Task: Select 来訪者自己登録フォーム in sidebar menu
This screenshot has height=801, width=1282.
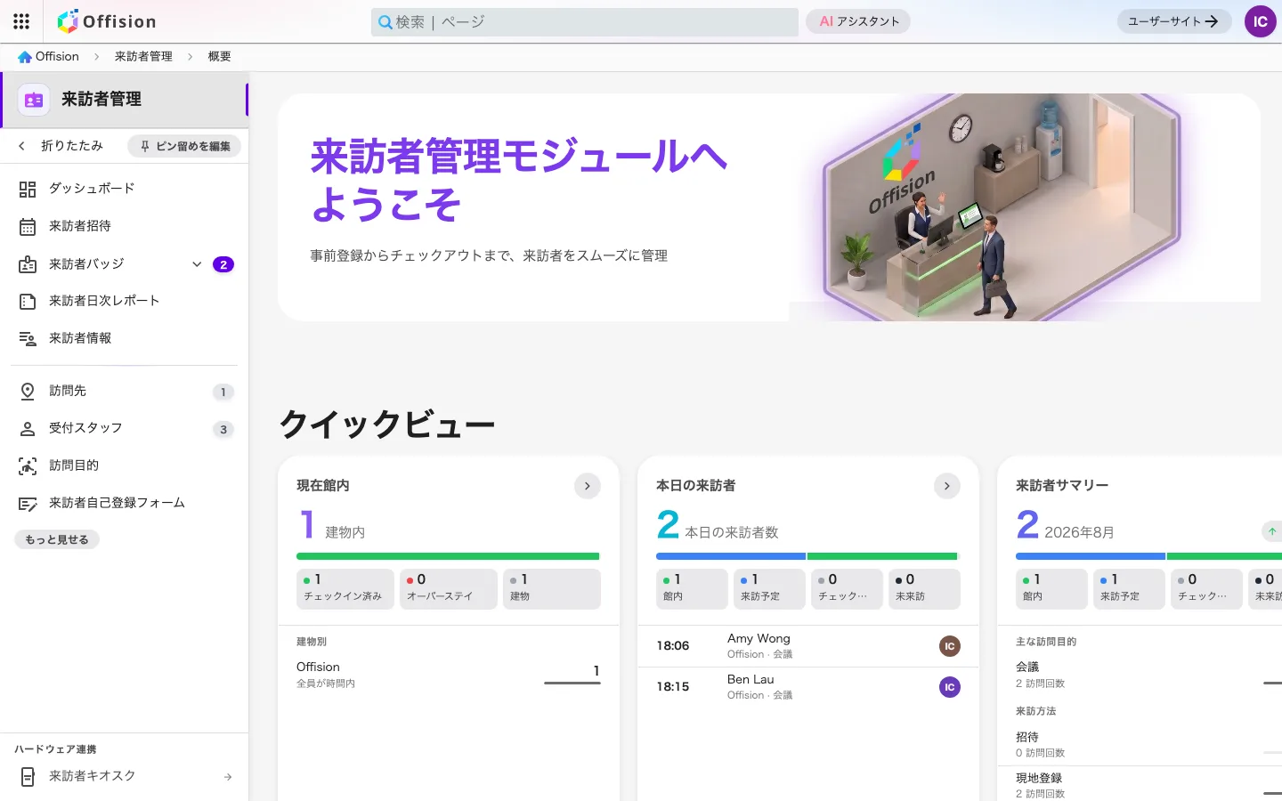Action: click(125, 503)
